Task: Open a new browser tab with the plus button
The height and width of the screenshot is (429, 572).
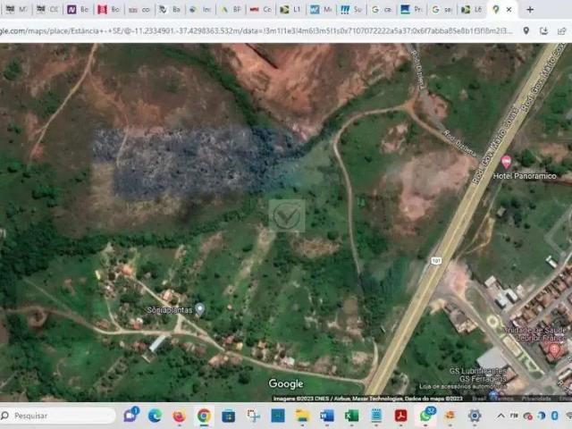Action: [530, 10]
